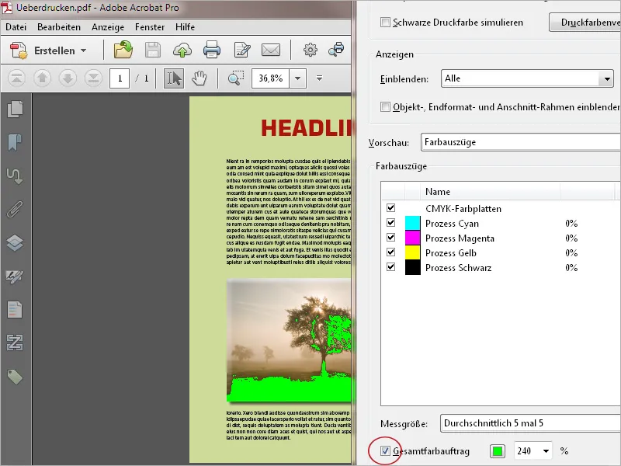
Task: Open the Bearbeiten menu
Action: [59, 27]
